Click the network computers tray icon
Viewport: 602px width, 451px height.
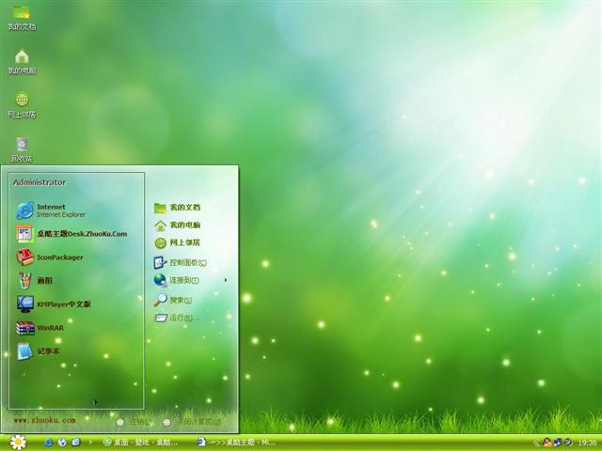coord(558,443)
